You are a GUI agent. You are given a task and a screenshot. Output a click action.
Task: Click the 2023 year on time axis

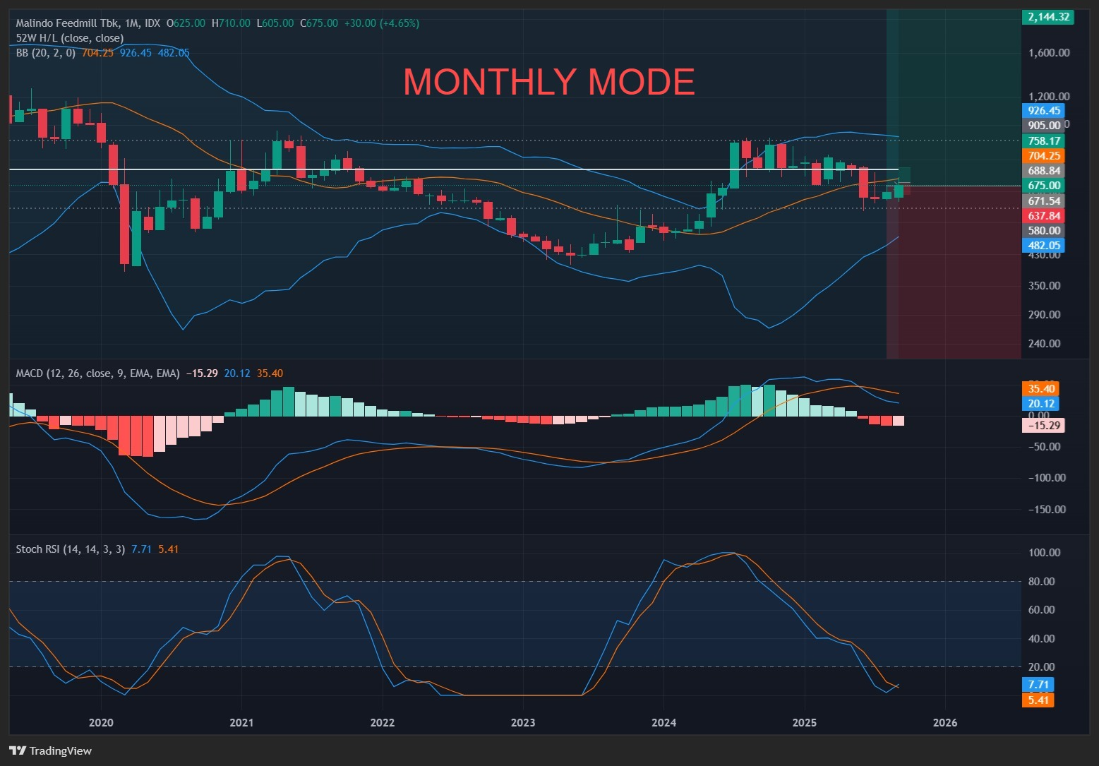523,722
